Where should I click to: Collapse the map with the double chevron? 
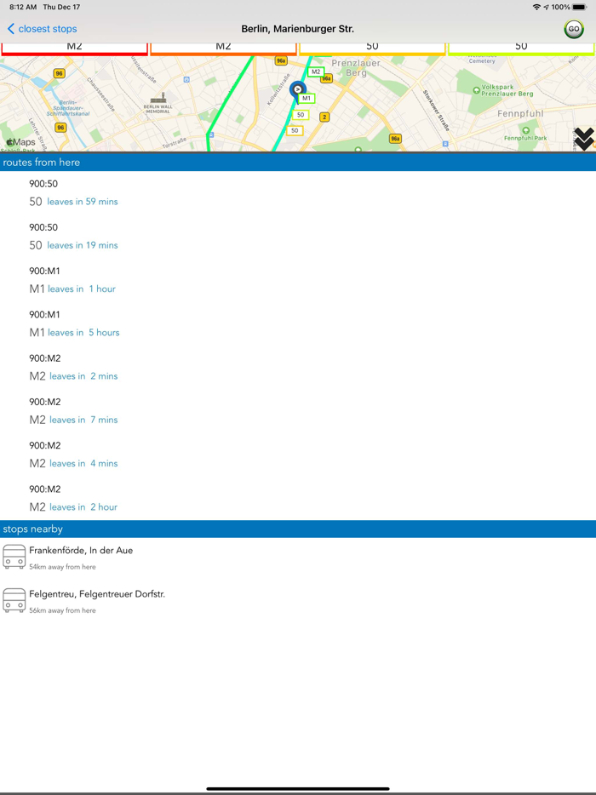tap(583, 139)
